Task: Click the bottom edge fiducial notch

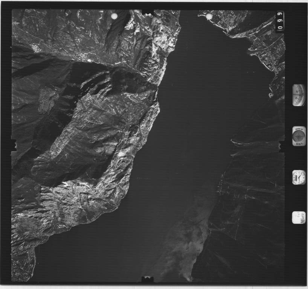Action: (x=147, y=279)
